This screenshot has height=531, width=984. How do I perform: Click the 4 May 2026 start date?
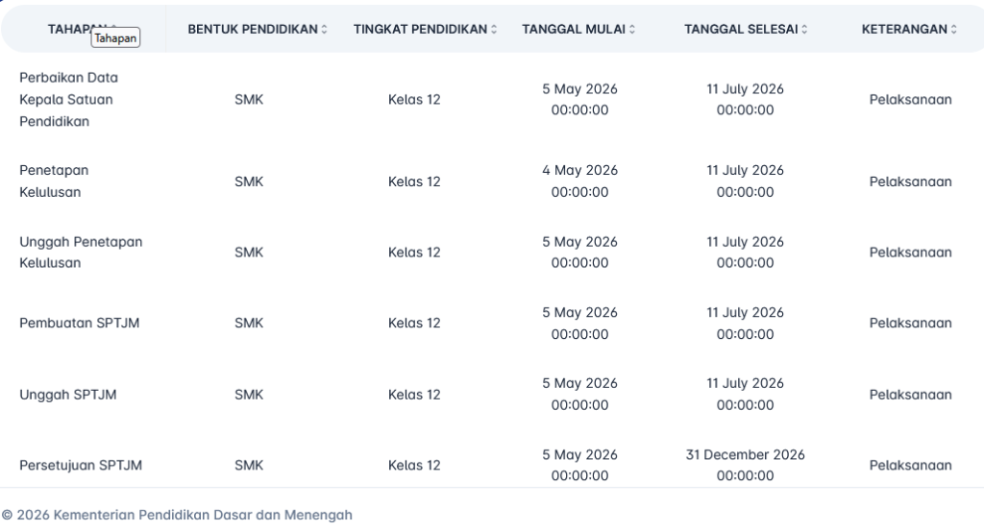579,170
